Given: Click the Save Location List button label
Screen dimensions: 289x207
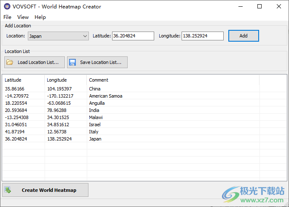Looking at the screenshot, I should [x=101, y=62].
